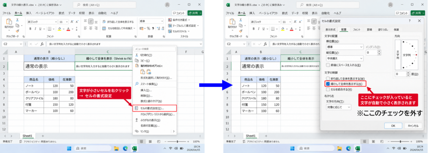This screenshot has width=433, height=153.
Task: Switch to 表示形式 tab in Format Cells dialog
Action: [330, 30]
